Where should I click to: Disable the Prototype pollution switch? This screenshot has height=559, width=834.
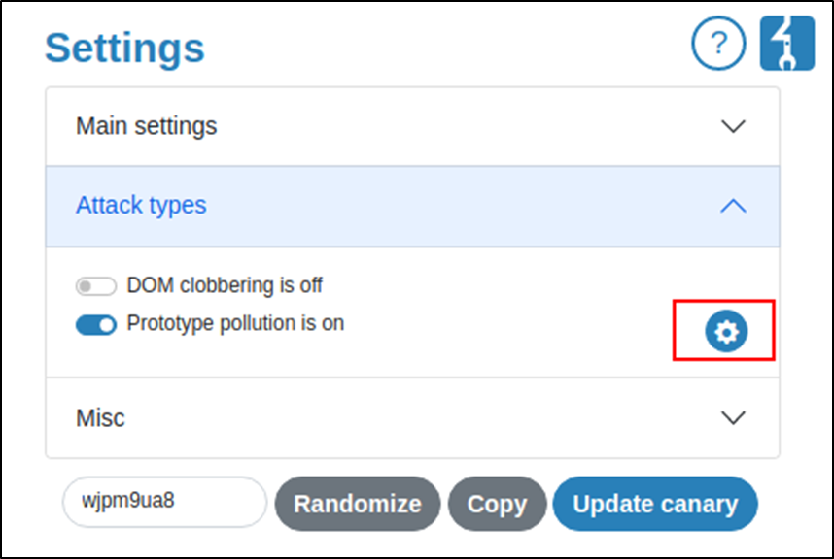pyautogui.click(x=95, y=324)
